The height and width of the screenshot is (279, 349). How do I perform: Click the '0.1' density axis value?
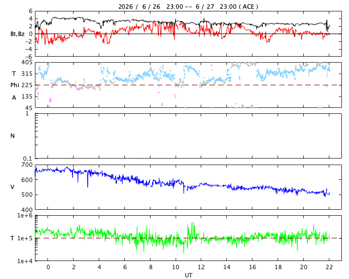28,159
